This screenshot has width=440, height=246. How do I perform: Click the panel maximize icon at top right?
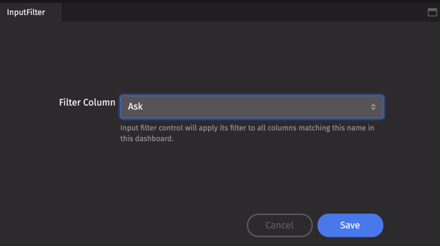click(432, 12)
